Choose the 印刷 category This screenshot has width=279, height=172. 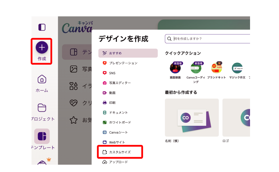point(112,103)
